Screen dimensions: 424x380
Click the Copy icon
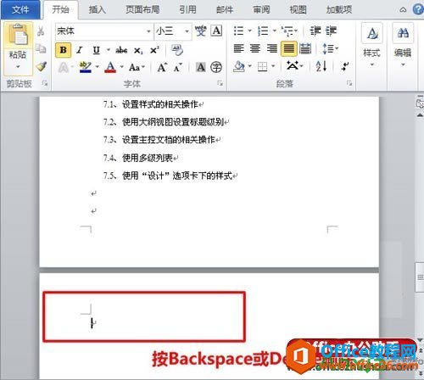[41, 48]
